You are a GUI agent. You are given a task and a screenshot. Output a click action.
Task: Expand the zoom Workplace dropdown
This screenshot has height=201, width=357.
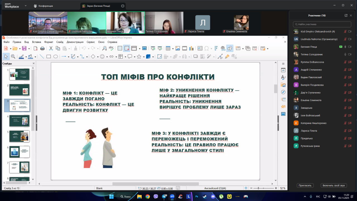coord(26,6)
